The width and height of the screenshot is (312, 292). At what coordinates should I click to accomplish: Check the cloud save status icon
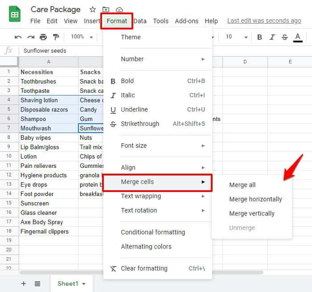point(119,9)
